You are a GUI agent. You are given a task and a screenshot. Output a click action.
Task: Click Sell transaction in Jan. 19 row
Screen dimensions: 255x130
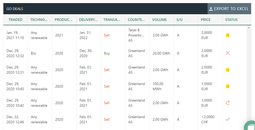point(107,35)
